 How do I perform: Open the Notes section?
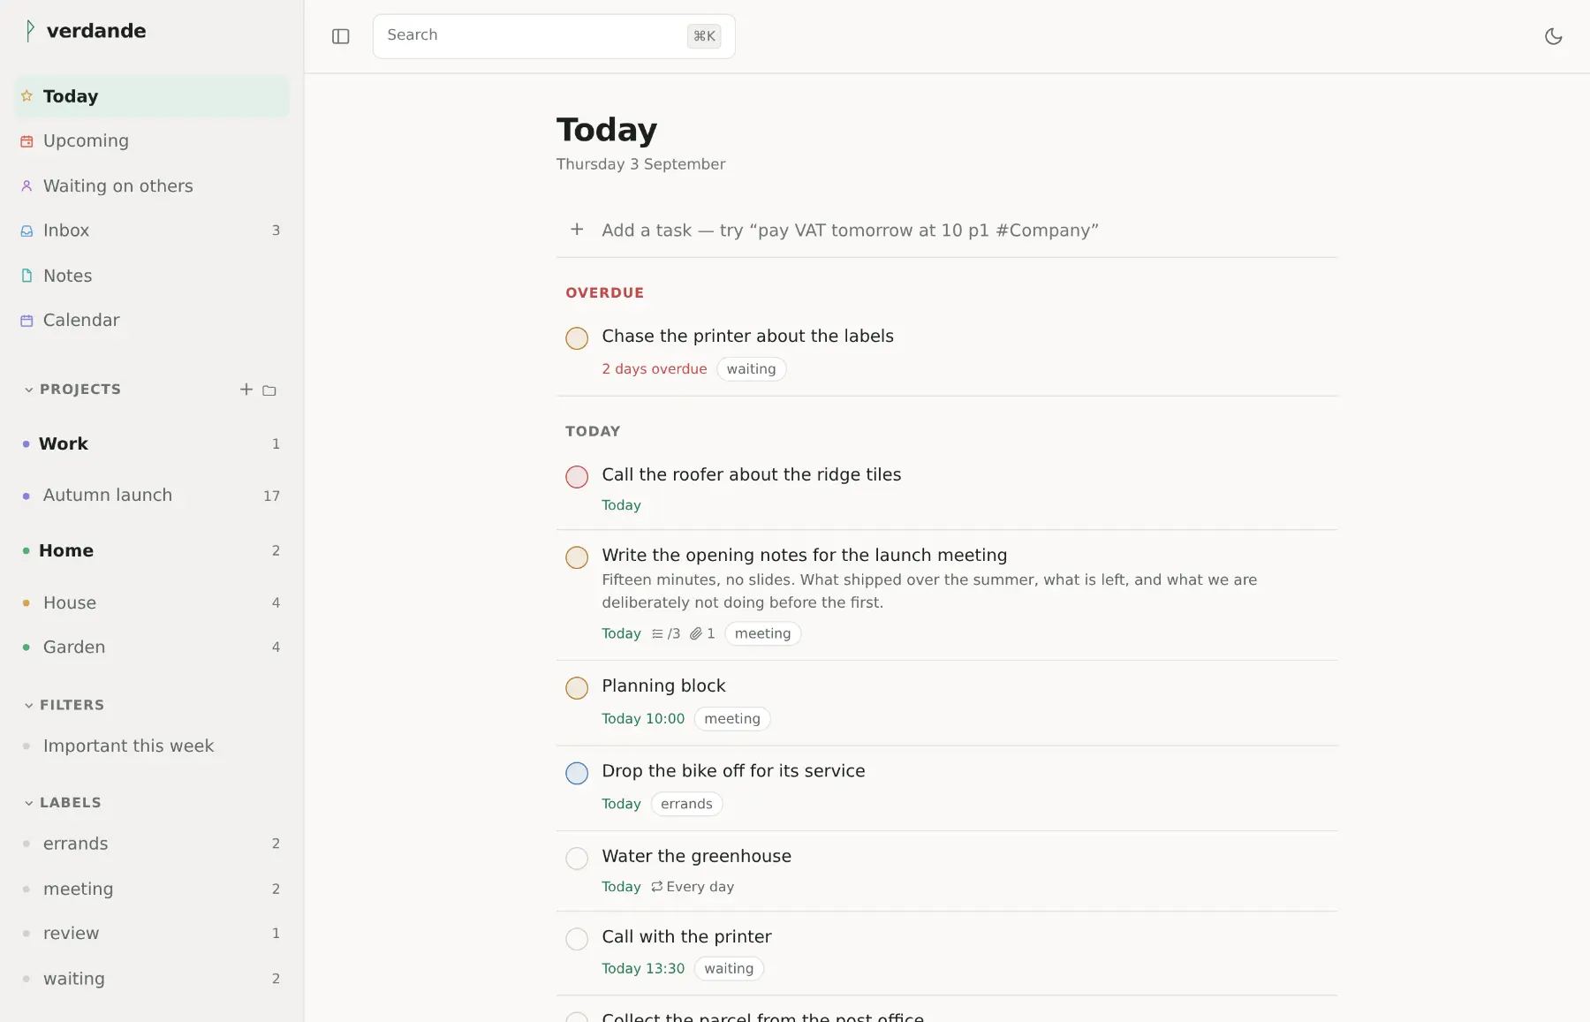click(152, 276)
